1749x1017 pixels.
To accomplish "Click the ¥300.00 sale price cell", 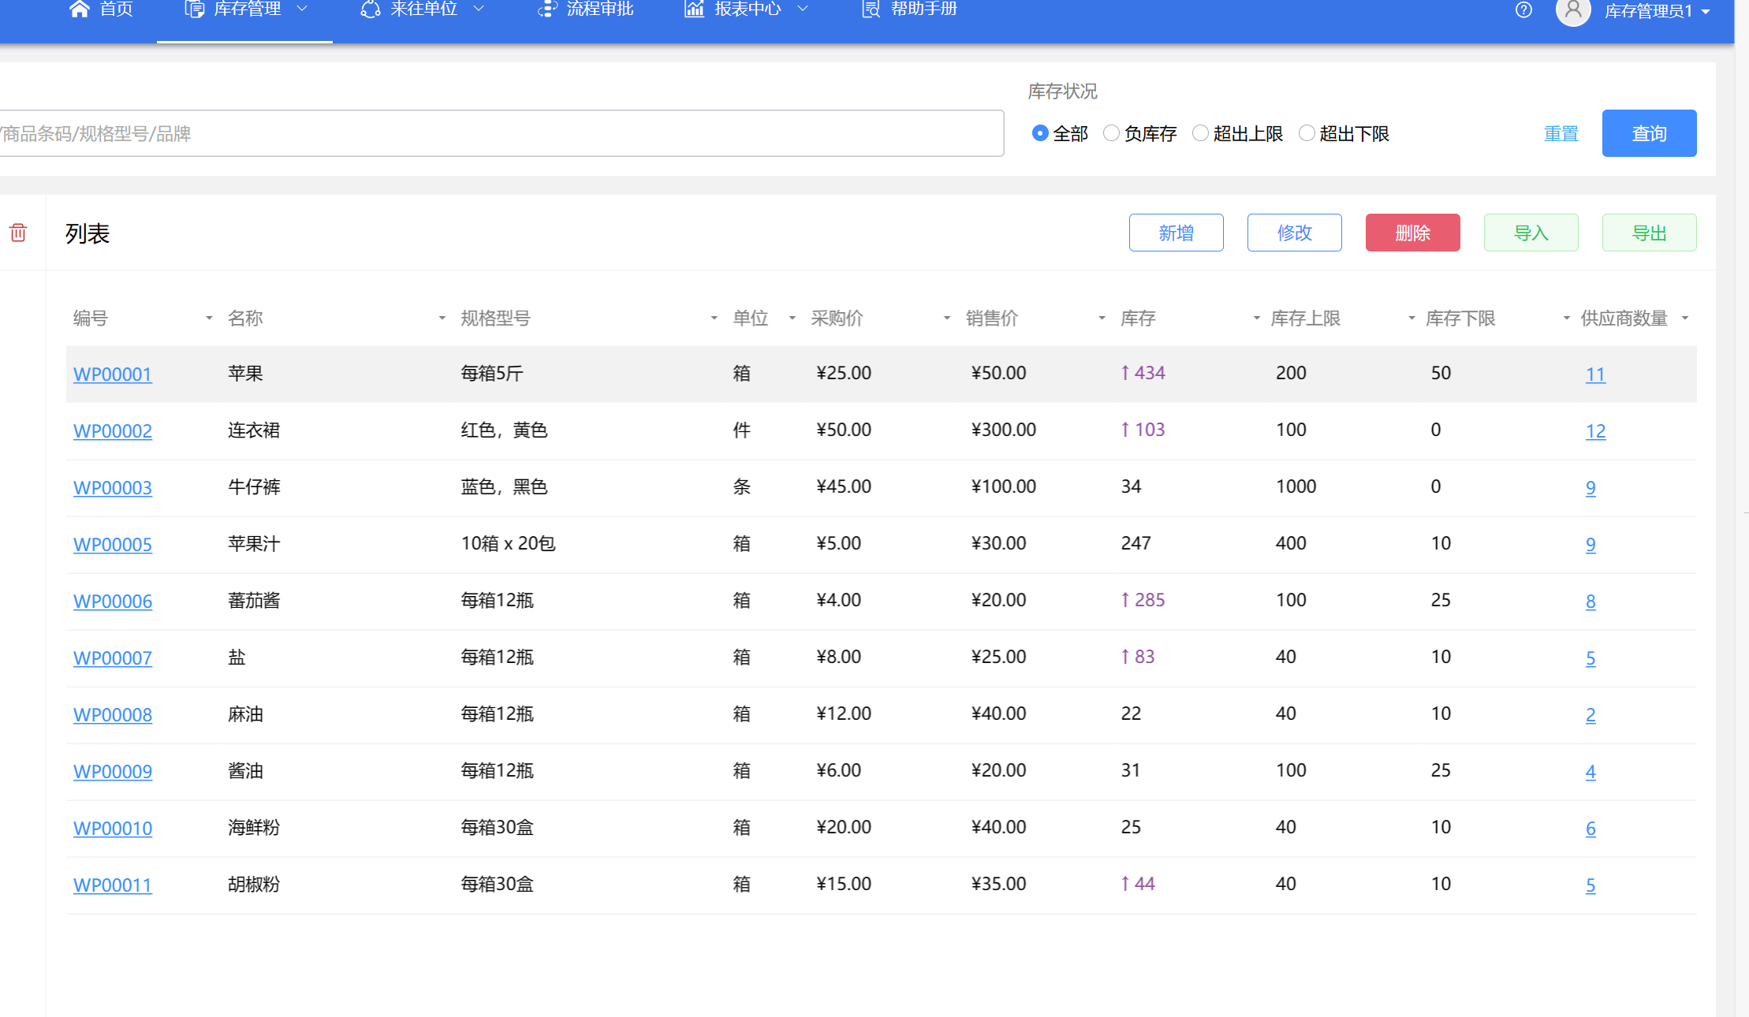I will coord(1004,430).
